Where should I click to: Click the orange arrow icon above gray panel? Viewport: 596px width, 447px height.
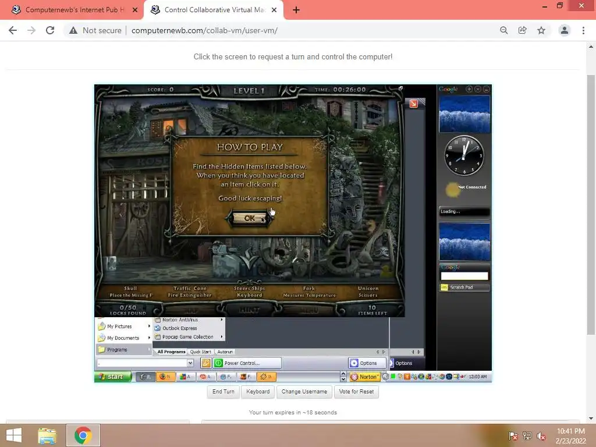(414, 104)
